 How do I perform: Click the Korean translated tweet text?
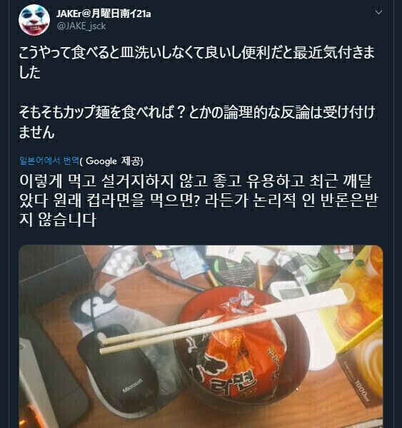point(198,200)
